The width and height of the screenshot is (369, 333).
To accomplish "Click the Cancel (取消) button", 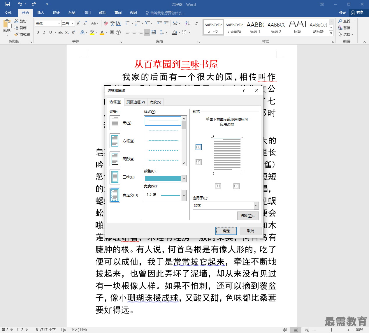I will click(x=251, y=231).
